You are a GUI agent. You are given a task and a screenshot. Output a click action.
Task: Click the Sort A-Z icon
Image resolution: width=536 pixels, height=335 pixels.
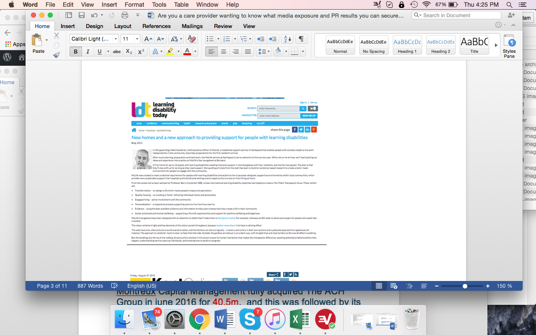click(287, 39)
